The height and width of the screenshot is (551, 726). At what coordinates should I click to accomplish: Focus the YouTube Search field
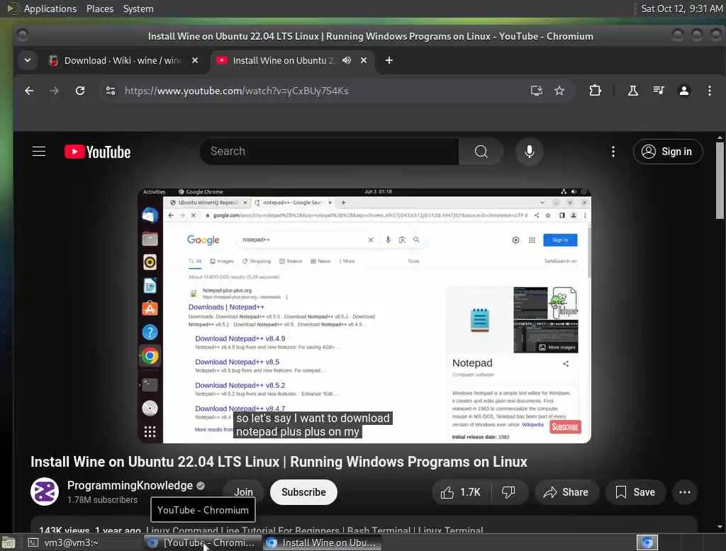pyautogui.click(x=329, y=152)
